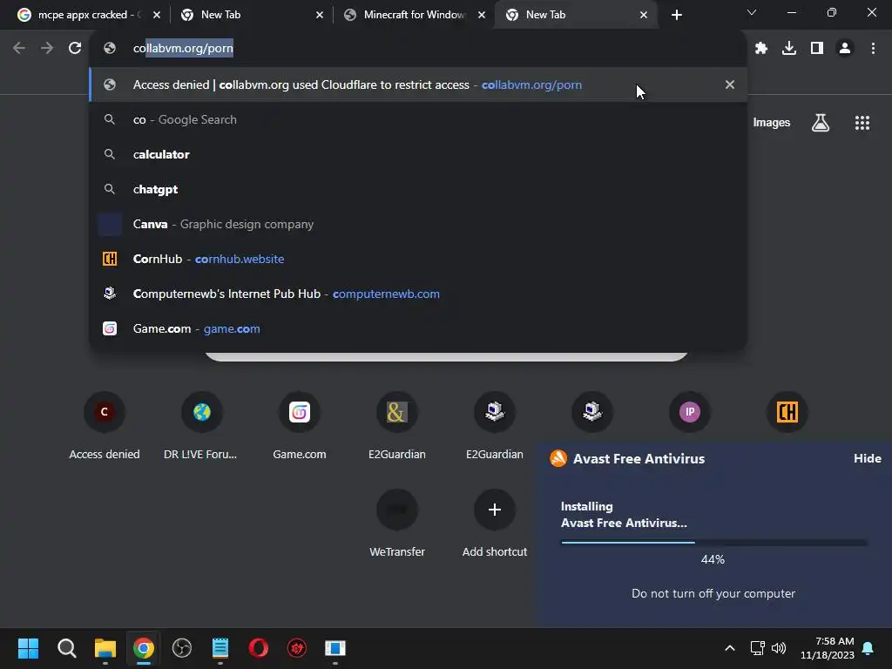
Task: Open Google Images link
Action: pos(772,122)
